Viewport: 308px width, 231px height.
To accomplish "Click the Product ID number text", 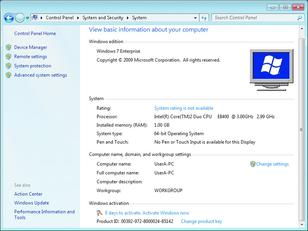I will click(x=147, y=221).
